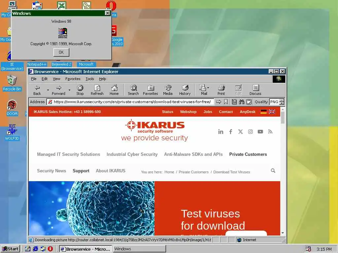338x253 pixels.
Task: Click the IKARUS security software logo
Action: coord(154,130)
